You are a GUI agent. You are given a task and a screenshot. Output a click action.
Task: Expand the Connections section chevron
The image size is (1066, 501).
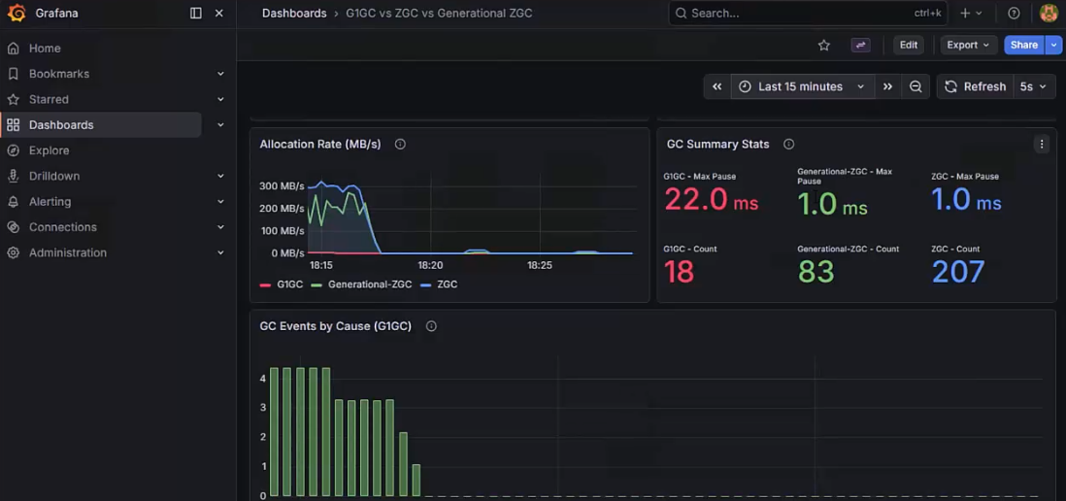220,227
